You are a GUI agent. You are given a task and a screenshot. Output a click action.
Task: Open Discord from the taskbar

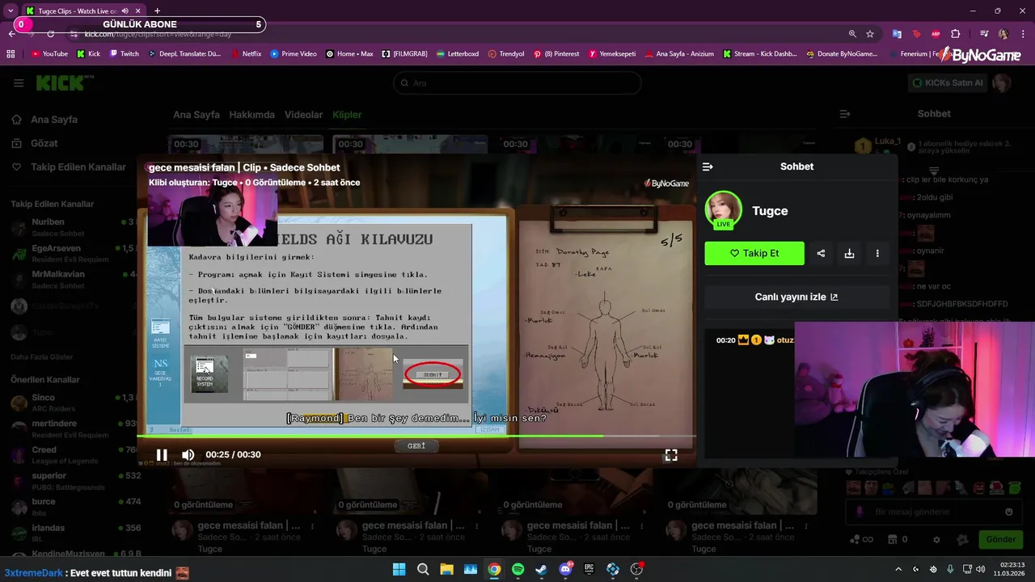[565, 569]
